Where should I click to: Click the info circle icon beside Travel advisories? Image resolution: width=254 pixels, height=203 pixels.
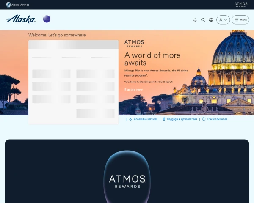pyautogui.click(x=204, y=119)
